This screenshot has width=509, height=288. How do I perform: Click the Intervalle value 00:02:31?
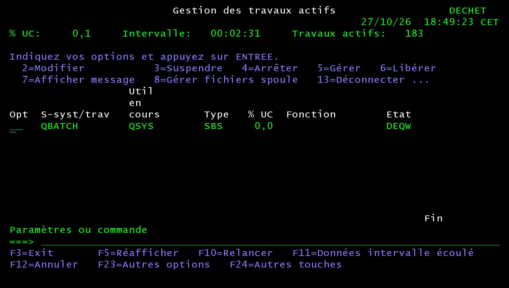point(236,34)
